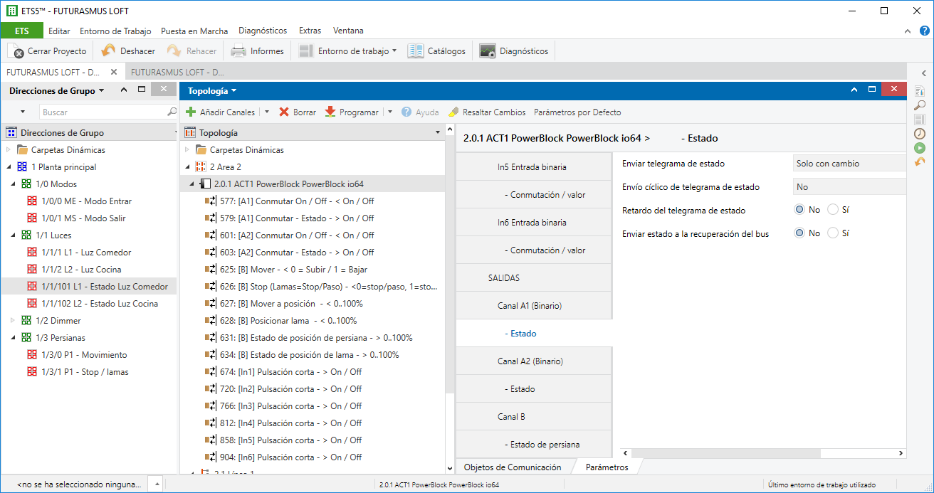Click Añadir Canales button
The height and width of the screenshot is (493, 934).
(x=220, y=112)
